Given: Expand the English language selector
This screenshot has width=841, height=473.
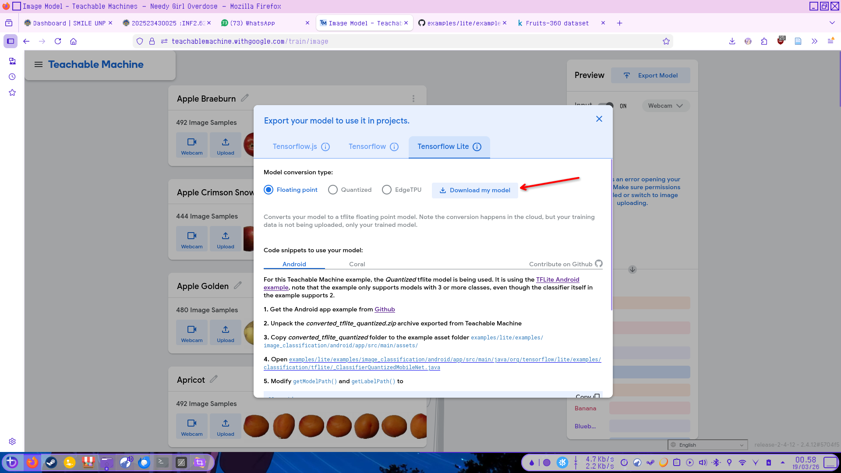Looking at the screenshot, I should pyautogui.click(x=707, y=445).
